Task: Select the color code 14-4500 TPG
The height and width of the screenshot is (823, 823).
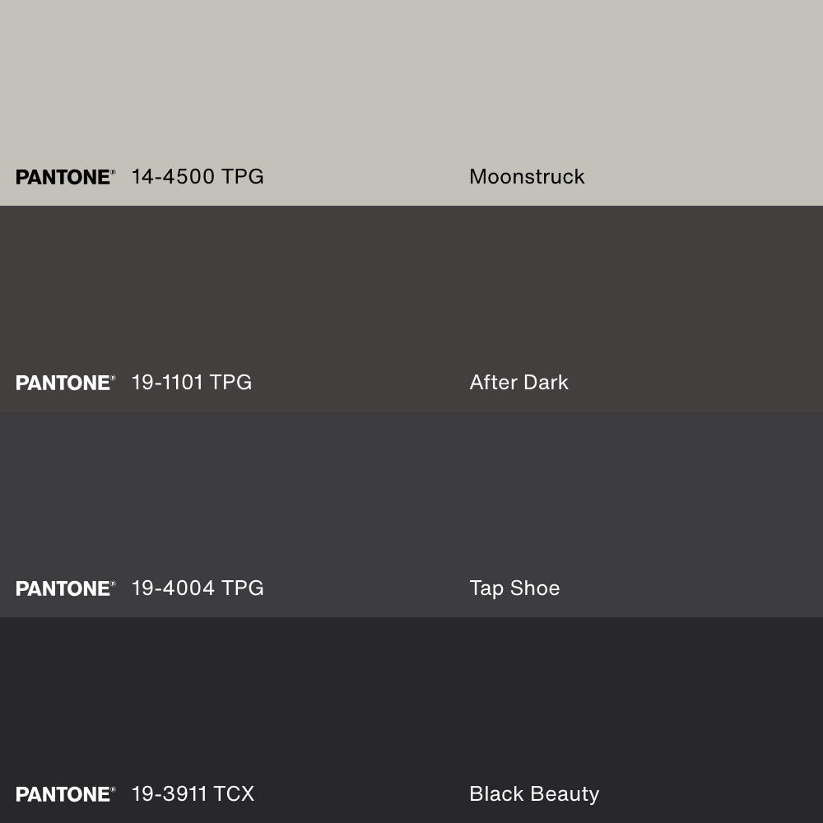Action: coord(198,176)
